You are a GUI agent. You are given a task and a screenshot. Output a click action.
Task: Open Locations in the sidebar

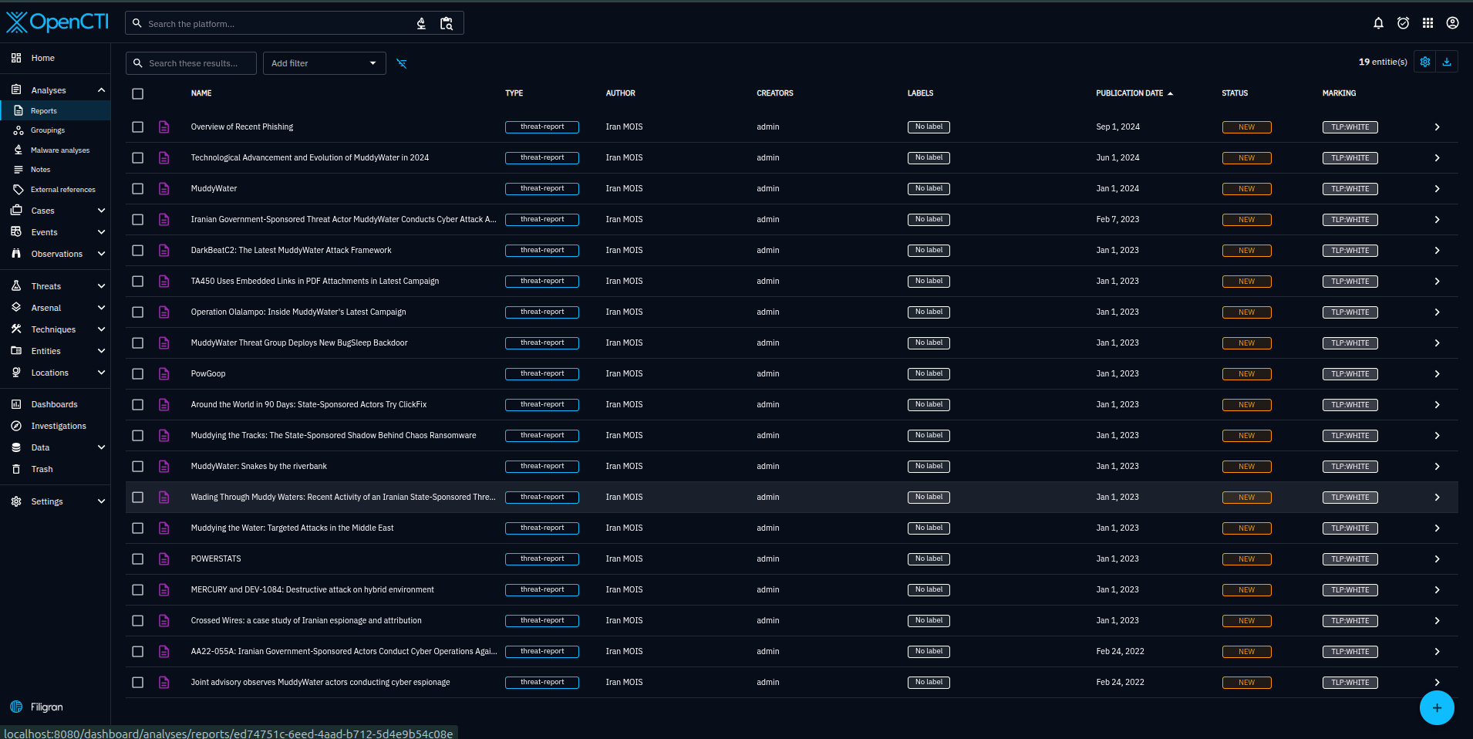click(55, 373)
